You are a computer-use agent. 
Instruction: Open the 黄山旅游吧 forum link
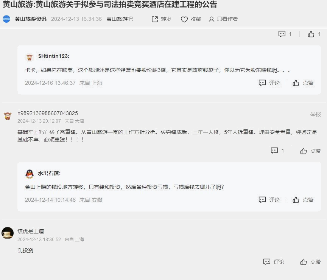pyautogui.click(x=120, y=19)
